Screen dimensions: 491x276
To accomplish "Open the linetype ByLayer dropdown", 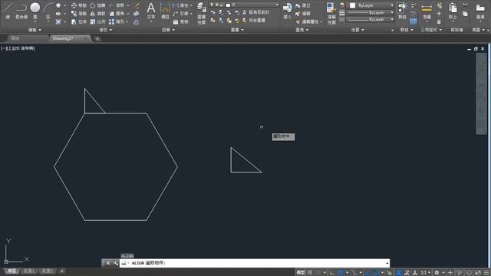I will [371, 19].
